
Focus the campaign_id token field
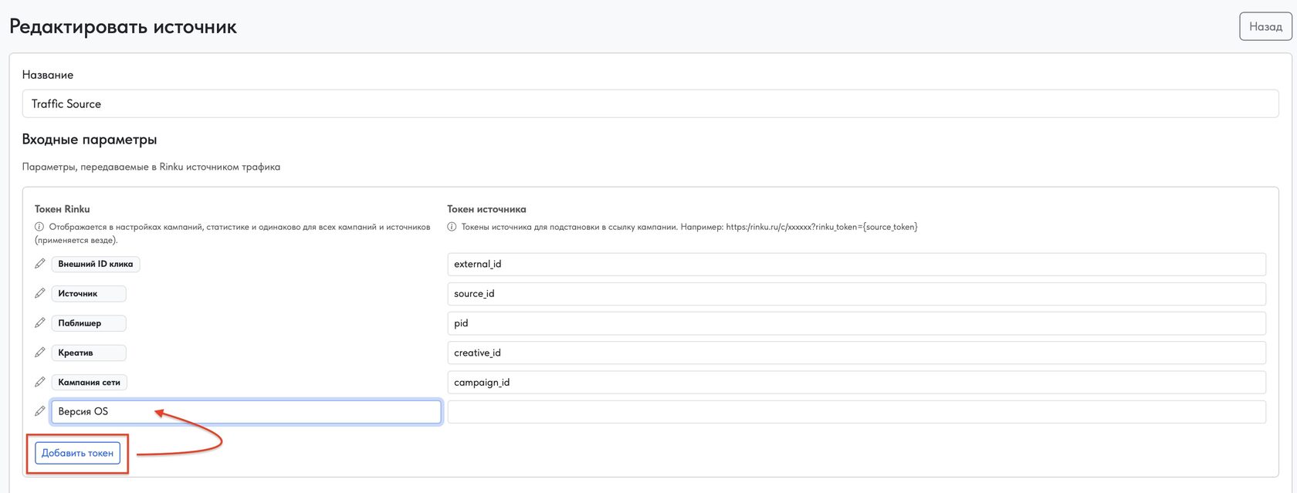point(856,382)
